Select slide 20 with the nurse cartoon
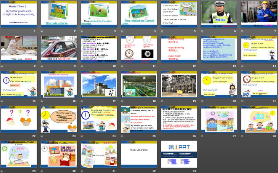Image resolution: width=278 pixels, height=173 pixels. tap(219, 84)
